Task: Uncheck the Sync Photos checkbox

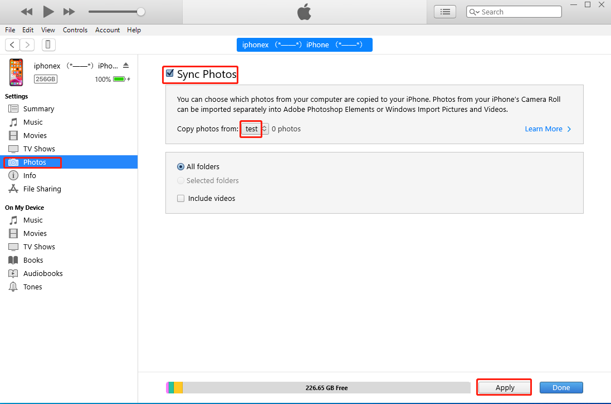Action: coord(169,73)
